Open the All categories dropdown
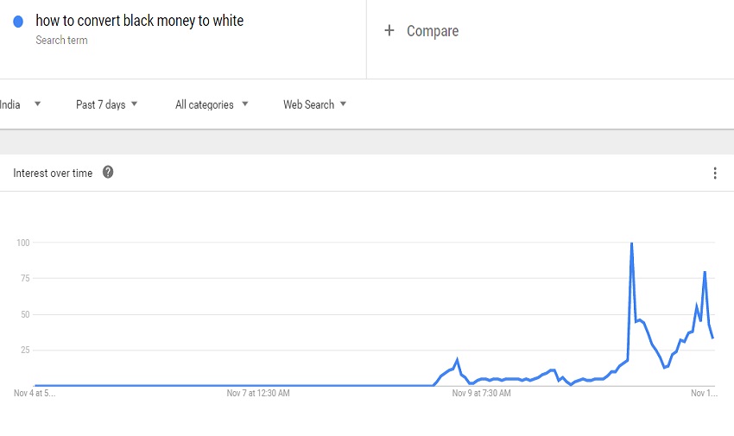734x436 pixels. pos(212,104)
